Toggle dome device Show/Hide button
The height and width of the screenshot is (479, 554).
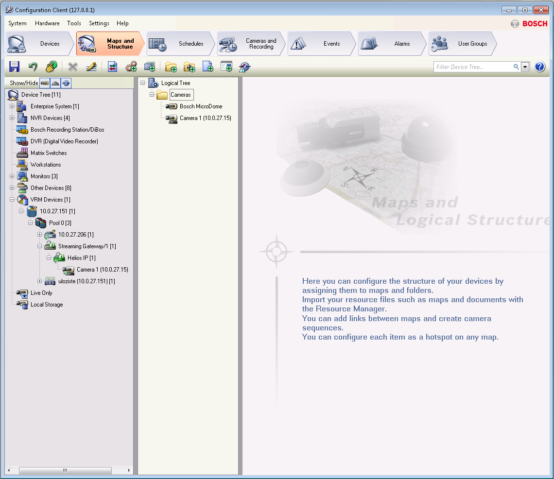[x=55, y=83]
